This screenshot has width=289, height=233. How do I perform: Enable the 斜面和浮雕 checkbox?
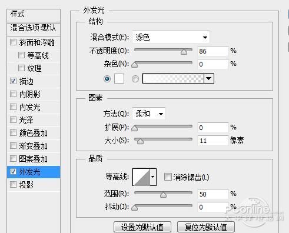click(x=13, y=42)
